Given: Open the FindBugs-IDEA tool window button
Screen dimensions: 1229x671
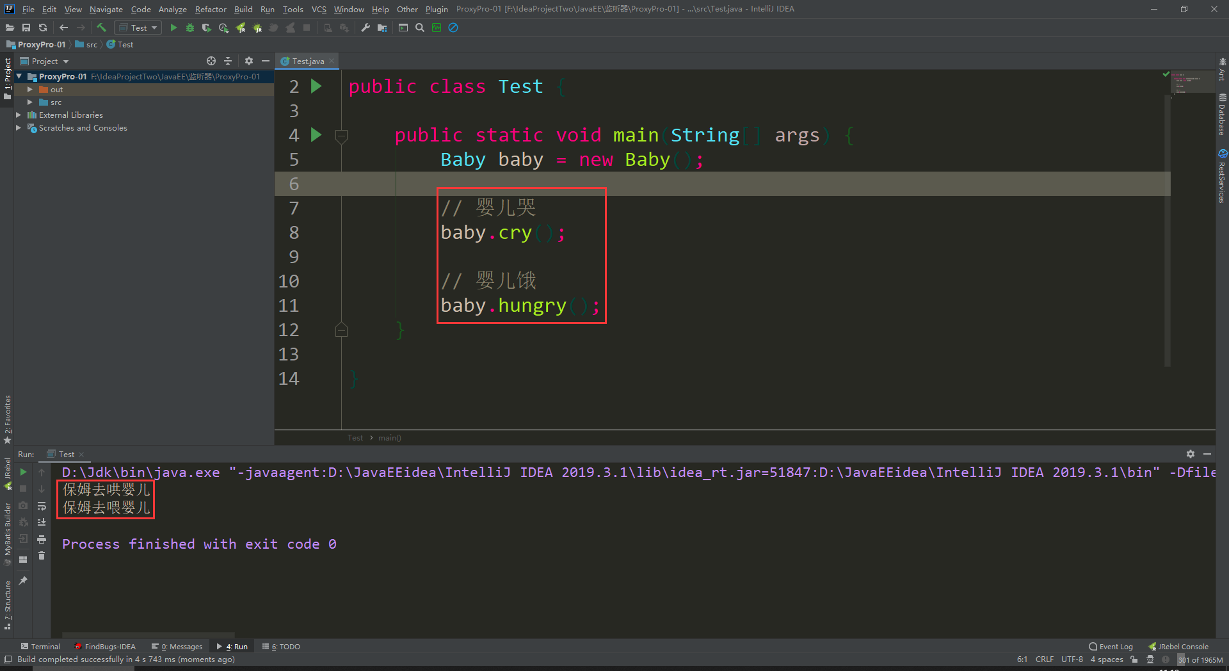Looking at the screenshot, I should [105, 647].
